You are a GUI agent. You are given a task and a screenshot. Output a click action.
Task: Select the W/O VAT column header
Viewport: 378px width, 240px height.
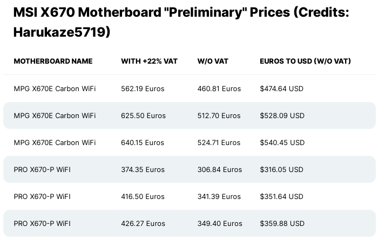[213, 61]
